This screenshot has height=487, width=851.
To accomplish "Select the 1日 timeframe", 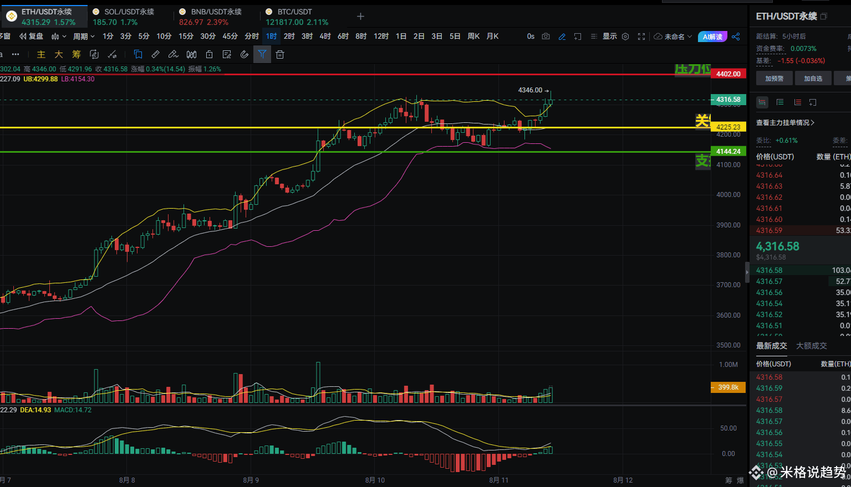I will pos(401,36).
